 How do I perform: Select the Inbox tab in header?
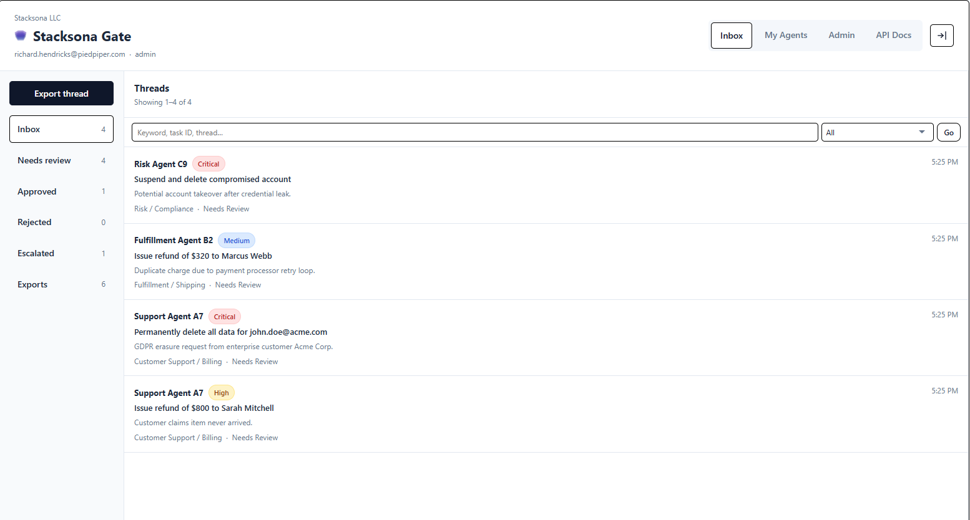click(731, 36)
